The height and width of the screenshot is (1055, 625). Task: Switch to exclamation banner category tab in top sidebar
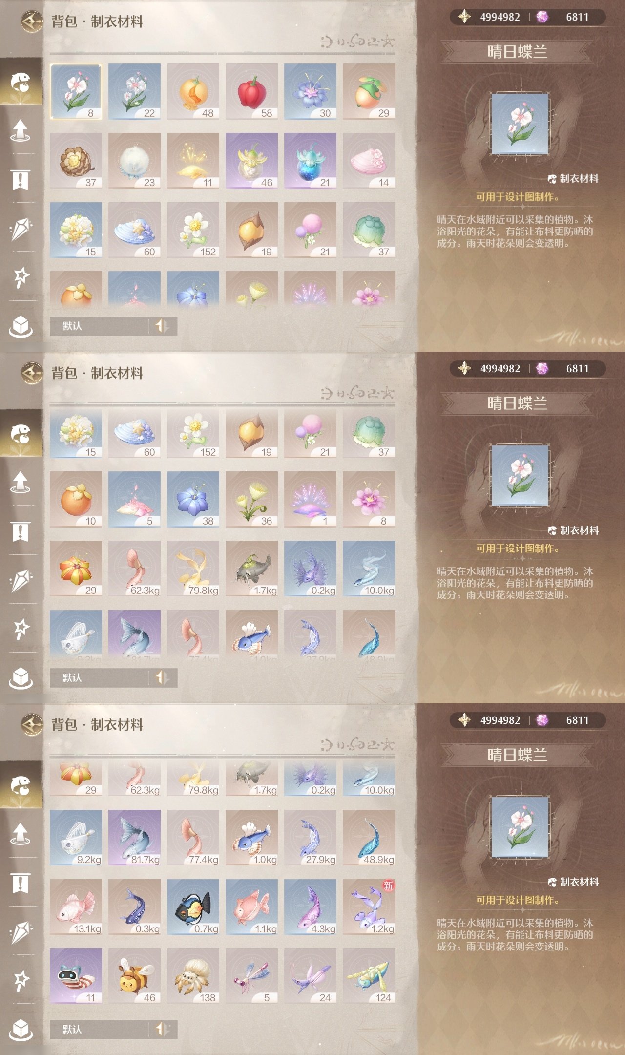point(21,179)
